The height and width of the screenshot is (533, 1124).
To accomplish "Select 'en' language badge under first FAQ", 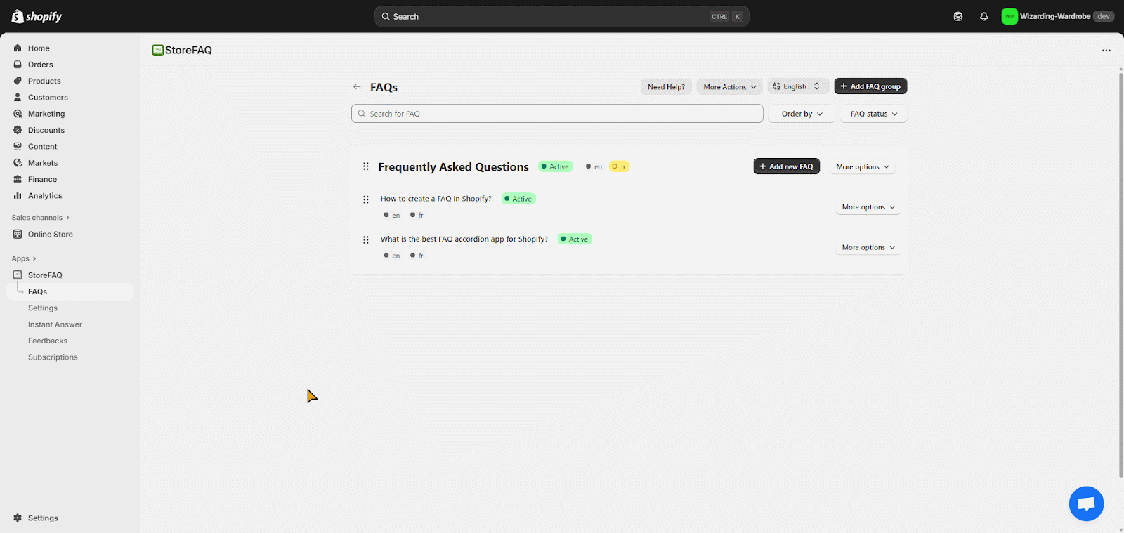I will 392,216.
